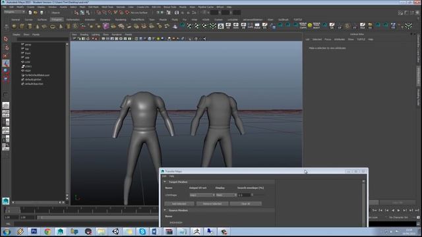Screen dimensions: 422x237
Task: Open the No Character Set dropdown
Action: tap(398, 217)
